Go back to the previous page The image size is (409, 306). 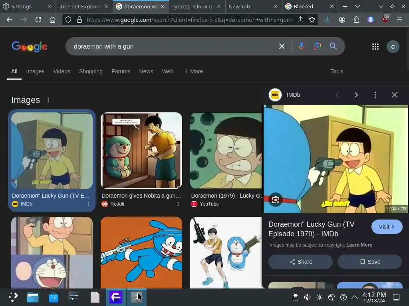pyautogui.click(x=10, y=20)
